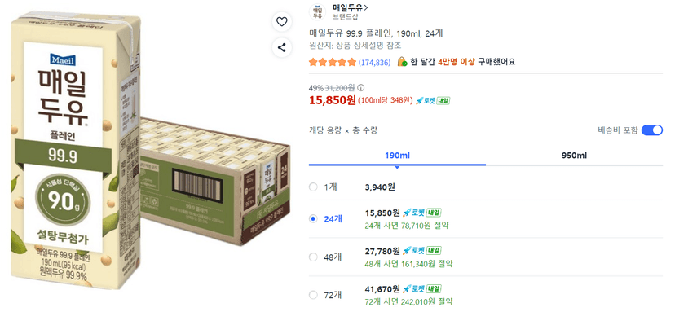Viewport: 675px width, 312px height.
Task: Toggle the 배송비 포함 switch
Action: coord(651,131)
